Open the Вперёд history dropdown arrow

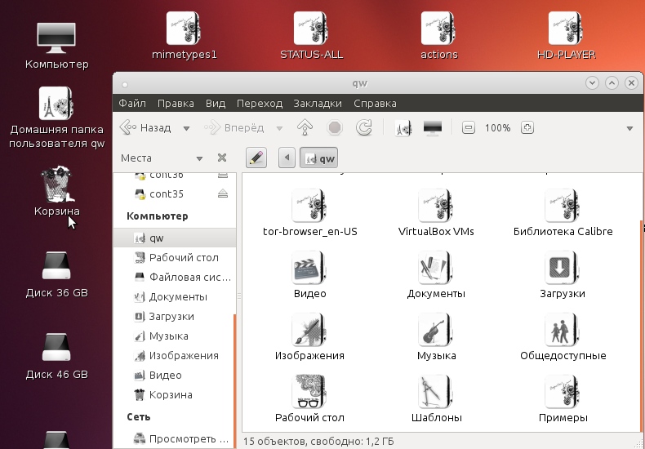pos(279,128)
